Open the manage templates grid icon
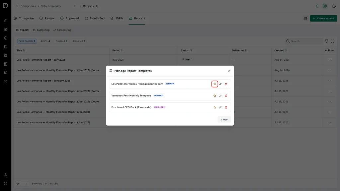Screen dimensions: 340x191 (x=305, y=19)
